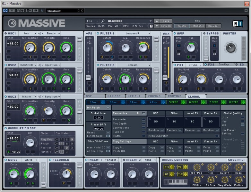The image size is (251, 192).
Task: Open Filter 2 Scream type dropdown
Action: pos(134,65)
